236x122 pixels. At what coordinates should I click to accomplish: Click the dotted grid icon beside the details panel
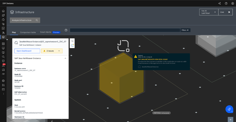coord(72,41)
